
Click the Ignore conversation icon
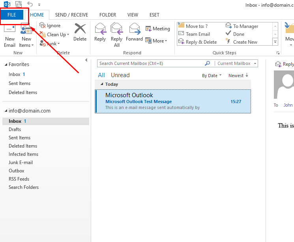pyautogui.click(x=43, y=26)
